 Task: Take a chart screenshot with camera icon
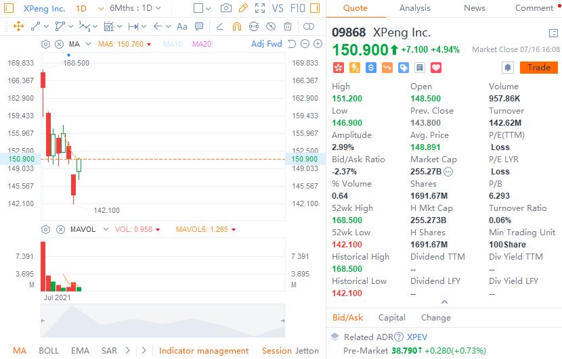tap(225, 8)
